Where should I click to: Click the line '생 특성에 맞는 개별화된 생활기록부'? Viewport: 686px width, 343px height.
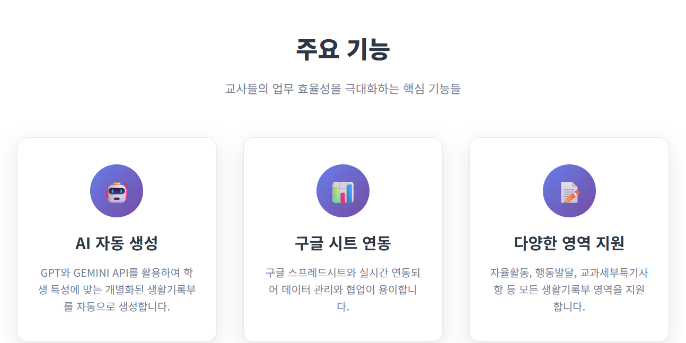(x=117, y=290)
